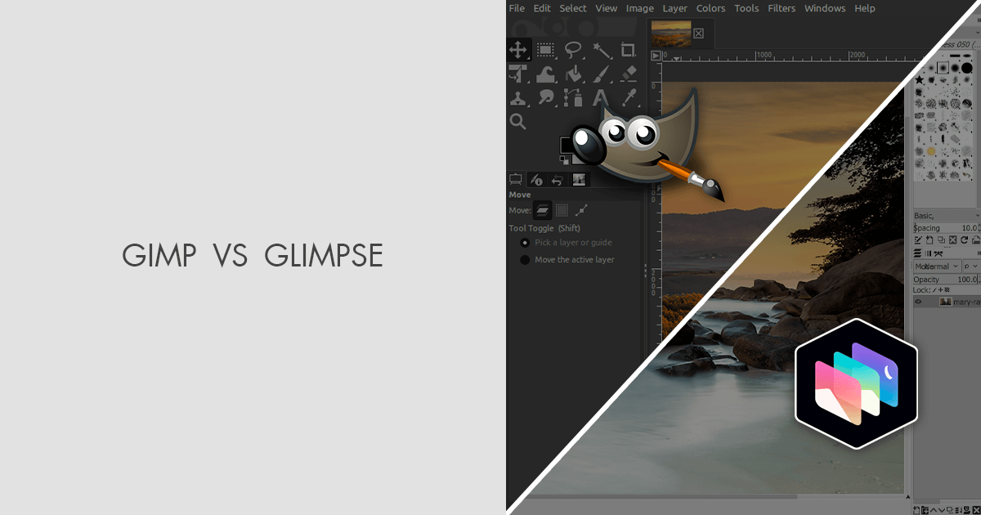The image size is (981, 515).
Task: Open the Filters menu
Action: [x=782, y=8]
